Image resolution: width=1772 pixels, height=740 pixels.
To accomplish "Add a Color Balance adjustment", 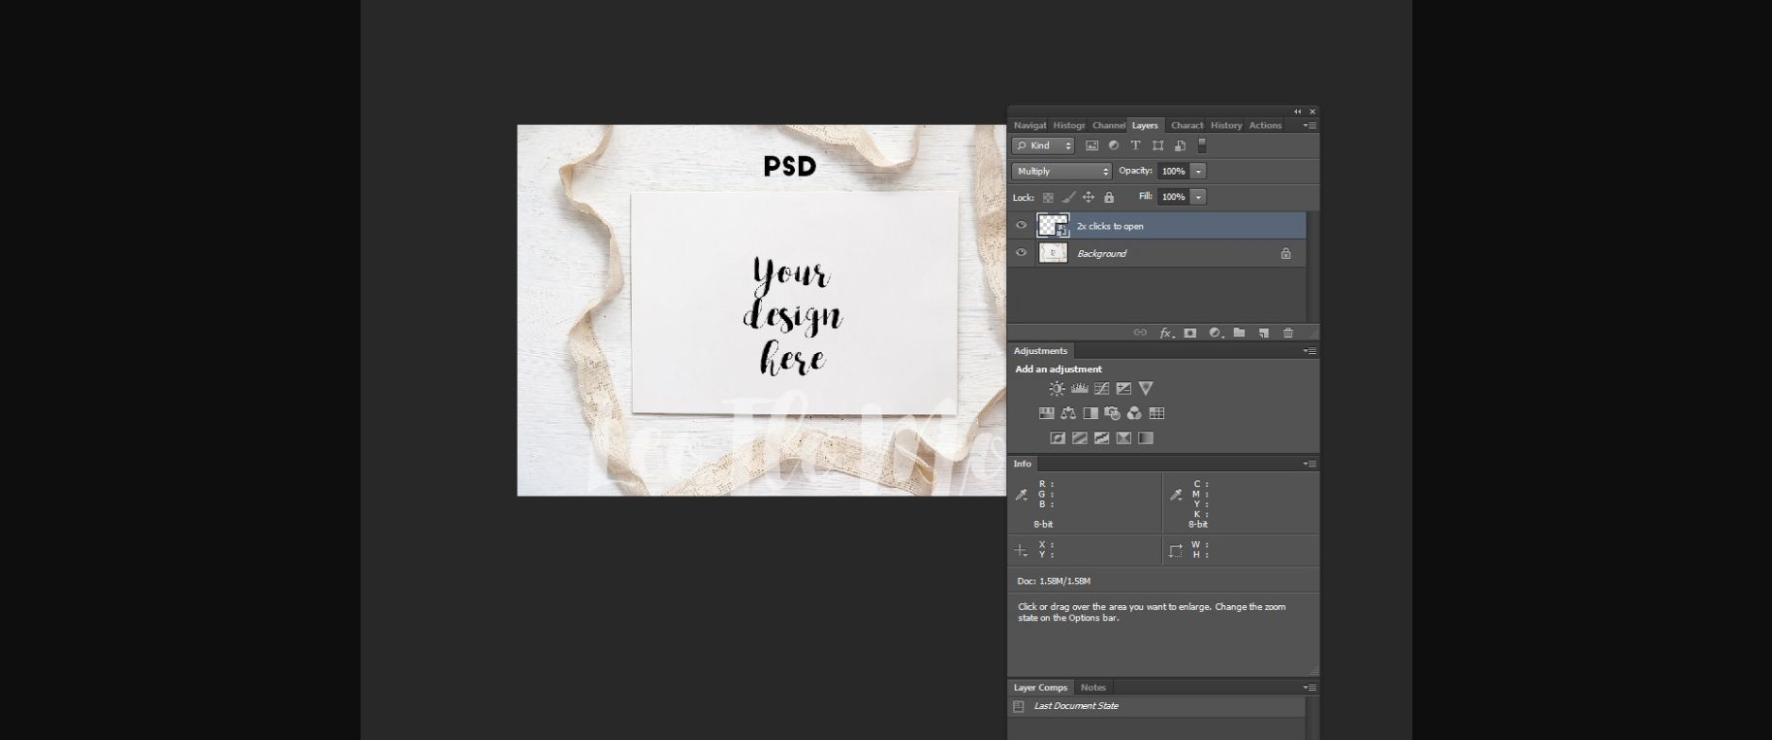I will (x=1068, y=413).
